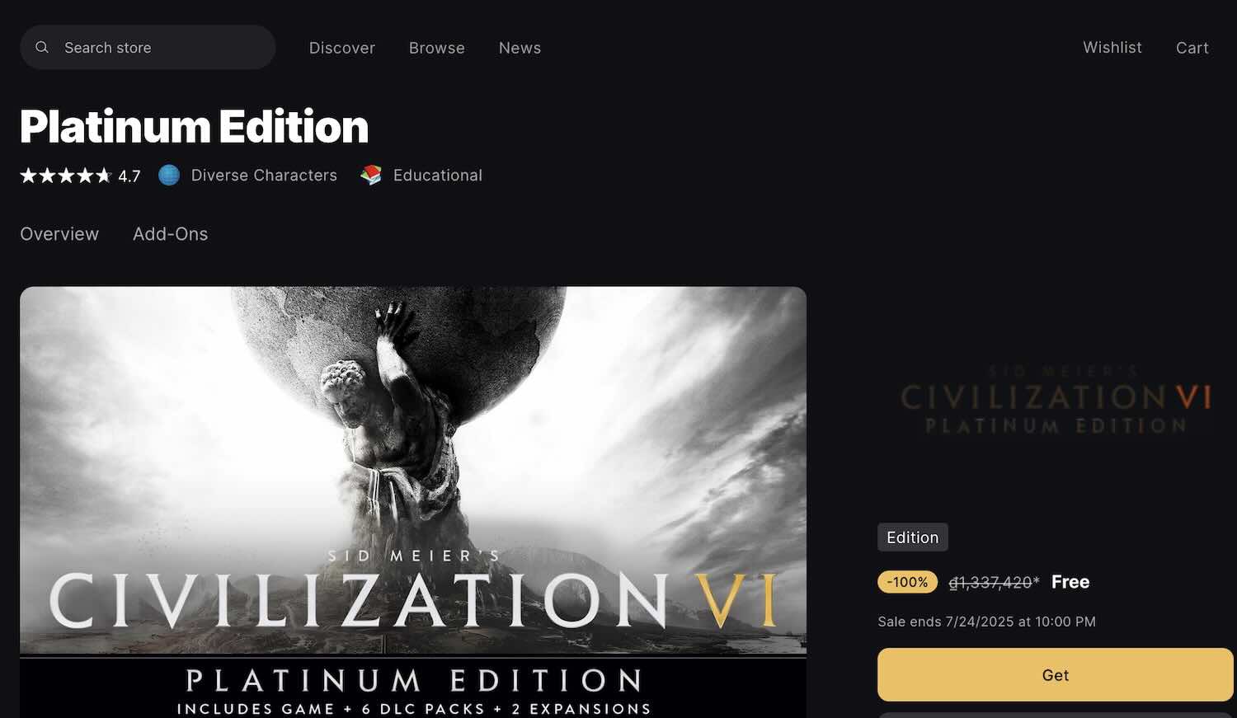Click the Educational books icon

371,175
